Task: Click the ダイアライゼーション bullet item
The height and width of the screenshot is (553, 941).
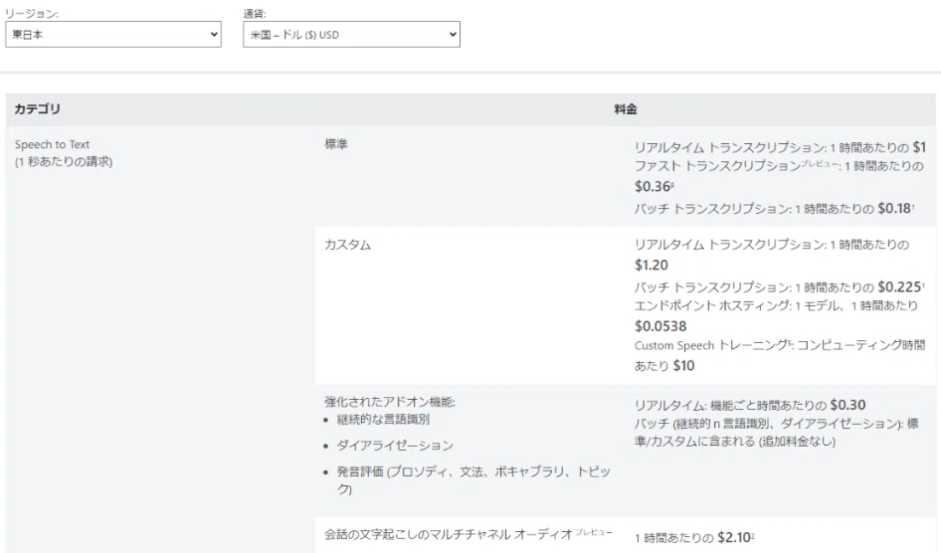Action: (395, 446)
